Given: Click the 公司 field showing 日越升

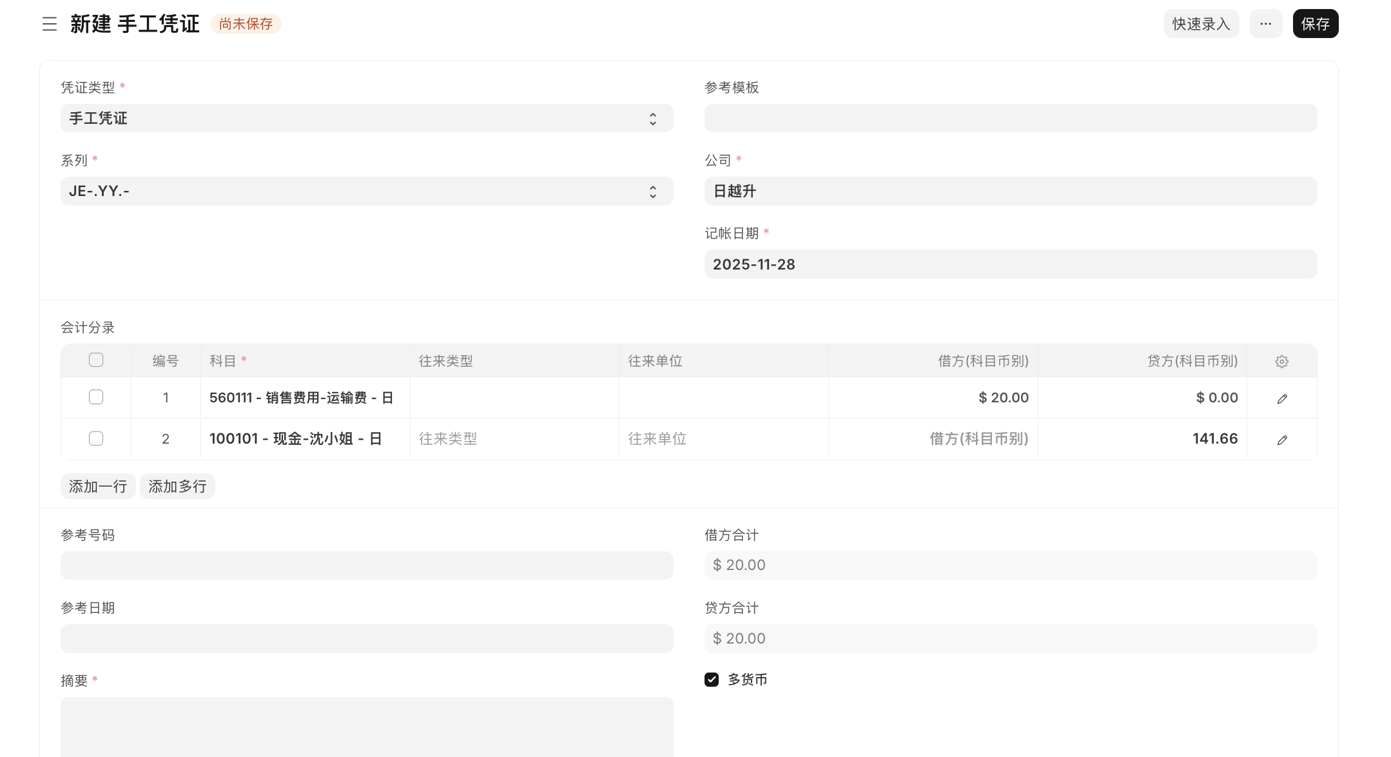Looking at the screenshot, I should [1010, 192].
